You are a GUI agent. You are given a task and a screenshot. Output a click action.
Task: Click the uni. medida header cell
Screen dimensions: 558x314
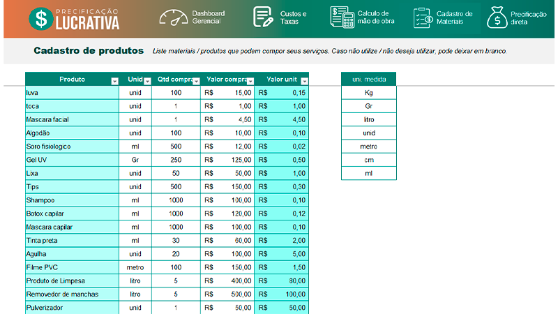[x=369, y=79]
